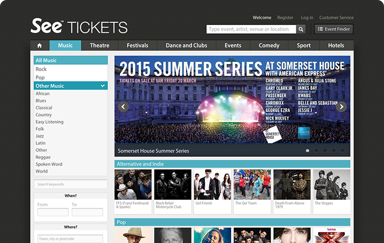Click the See Tickets logo
The height and width of the screenshot is (243, 384).
click(x=79, y=26)
